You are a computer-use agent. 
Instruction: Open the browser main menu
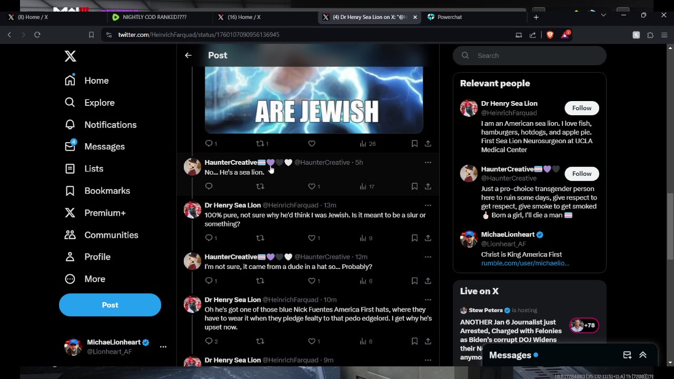click(664, 35)
